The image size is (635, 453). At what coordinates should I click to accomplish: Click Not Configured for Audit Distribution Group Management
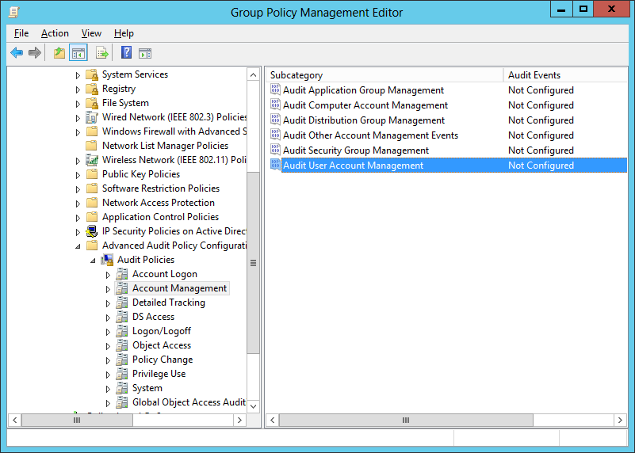point(541,120)
